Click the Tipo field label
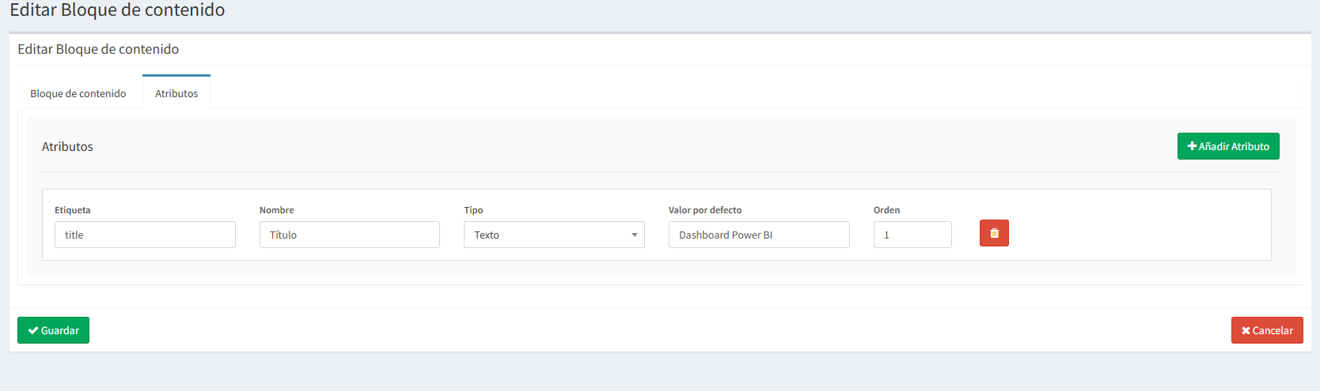This screenshot has width=1320, height=391. click(473, 210)
